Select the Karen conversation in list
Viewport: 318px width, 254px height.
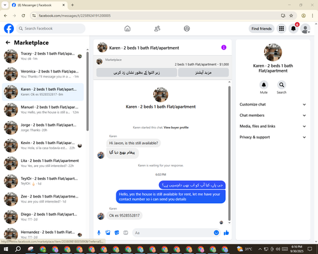tap(43, 92)
